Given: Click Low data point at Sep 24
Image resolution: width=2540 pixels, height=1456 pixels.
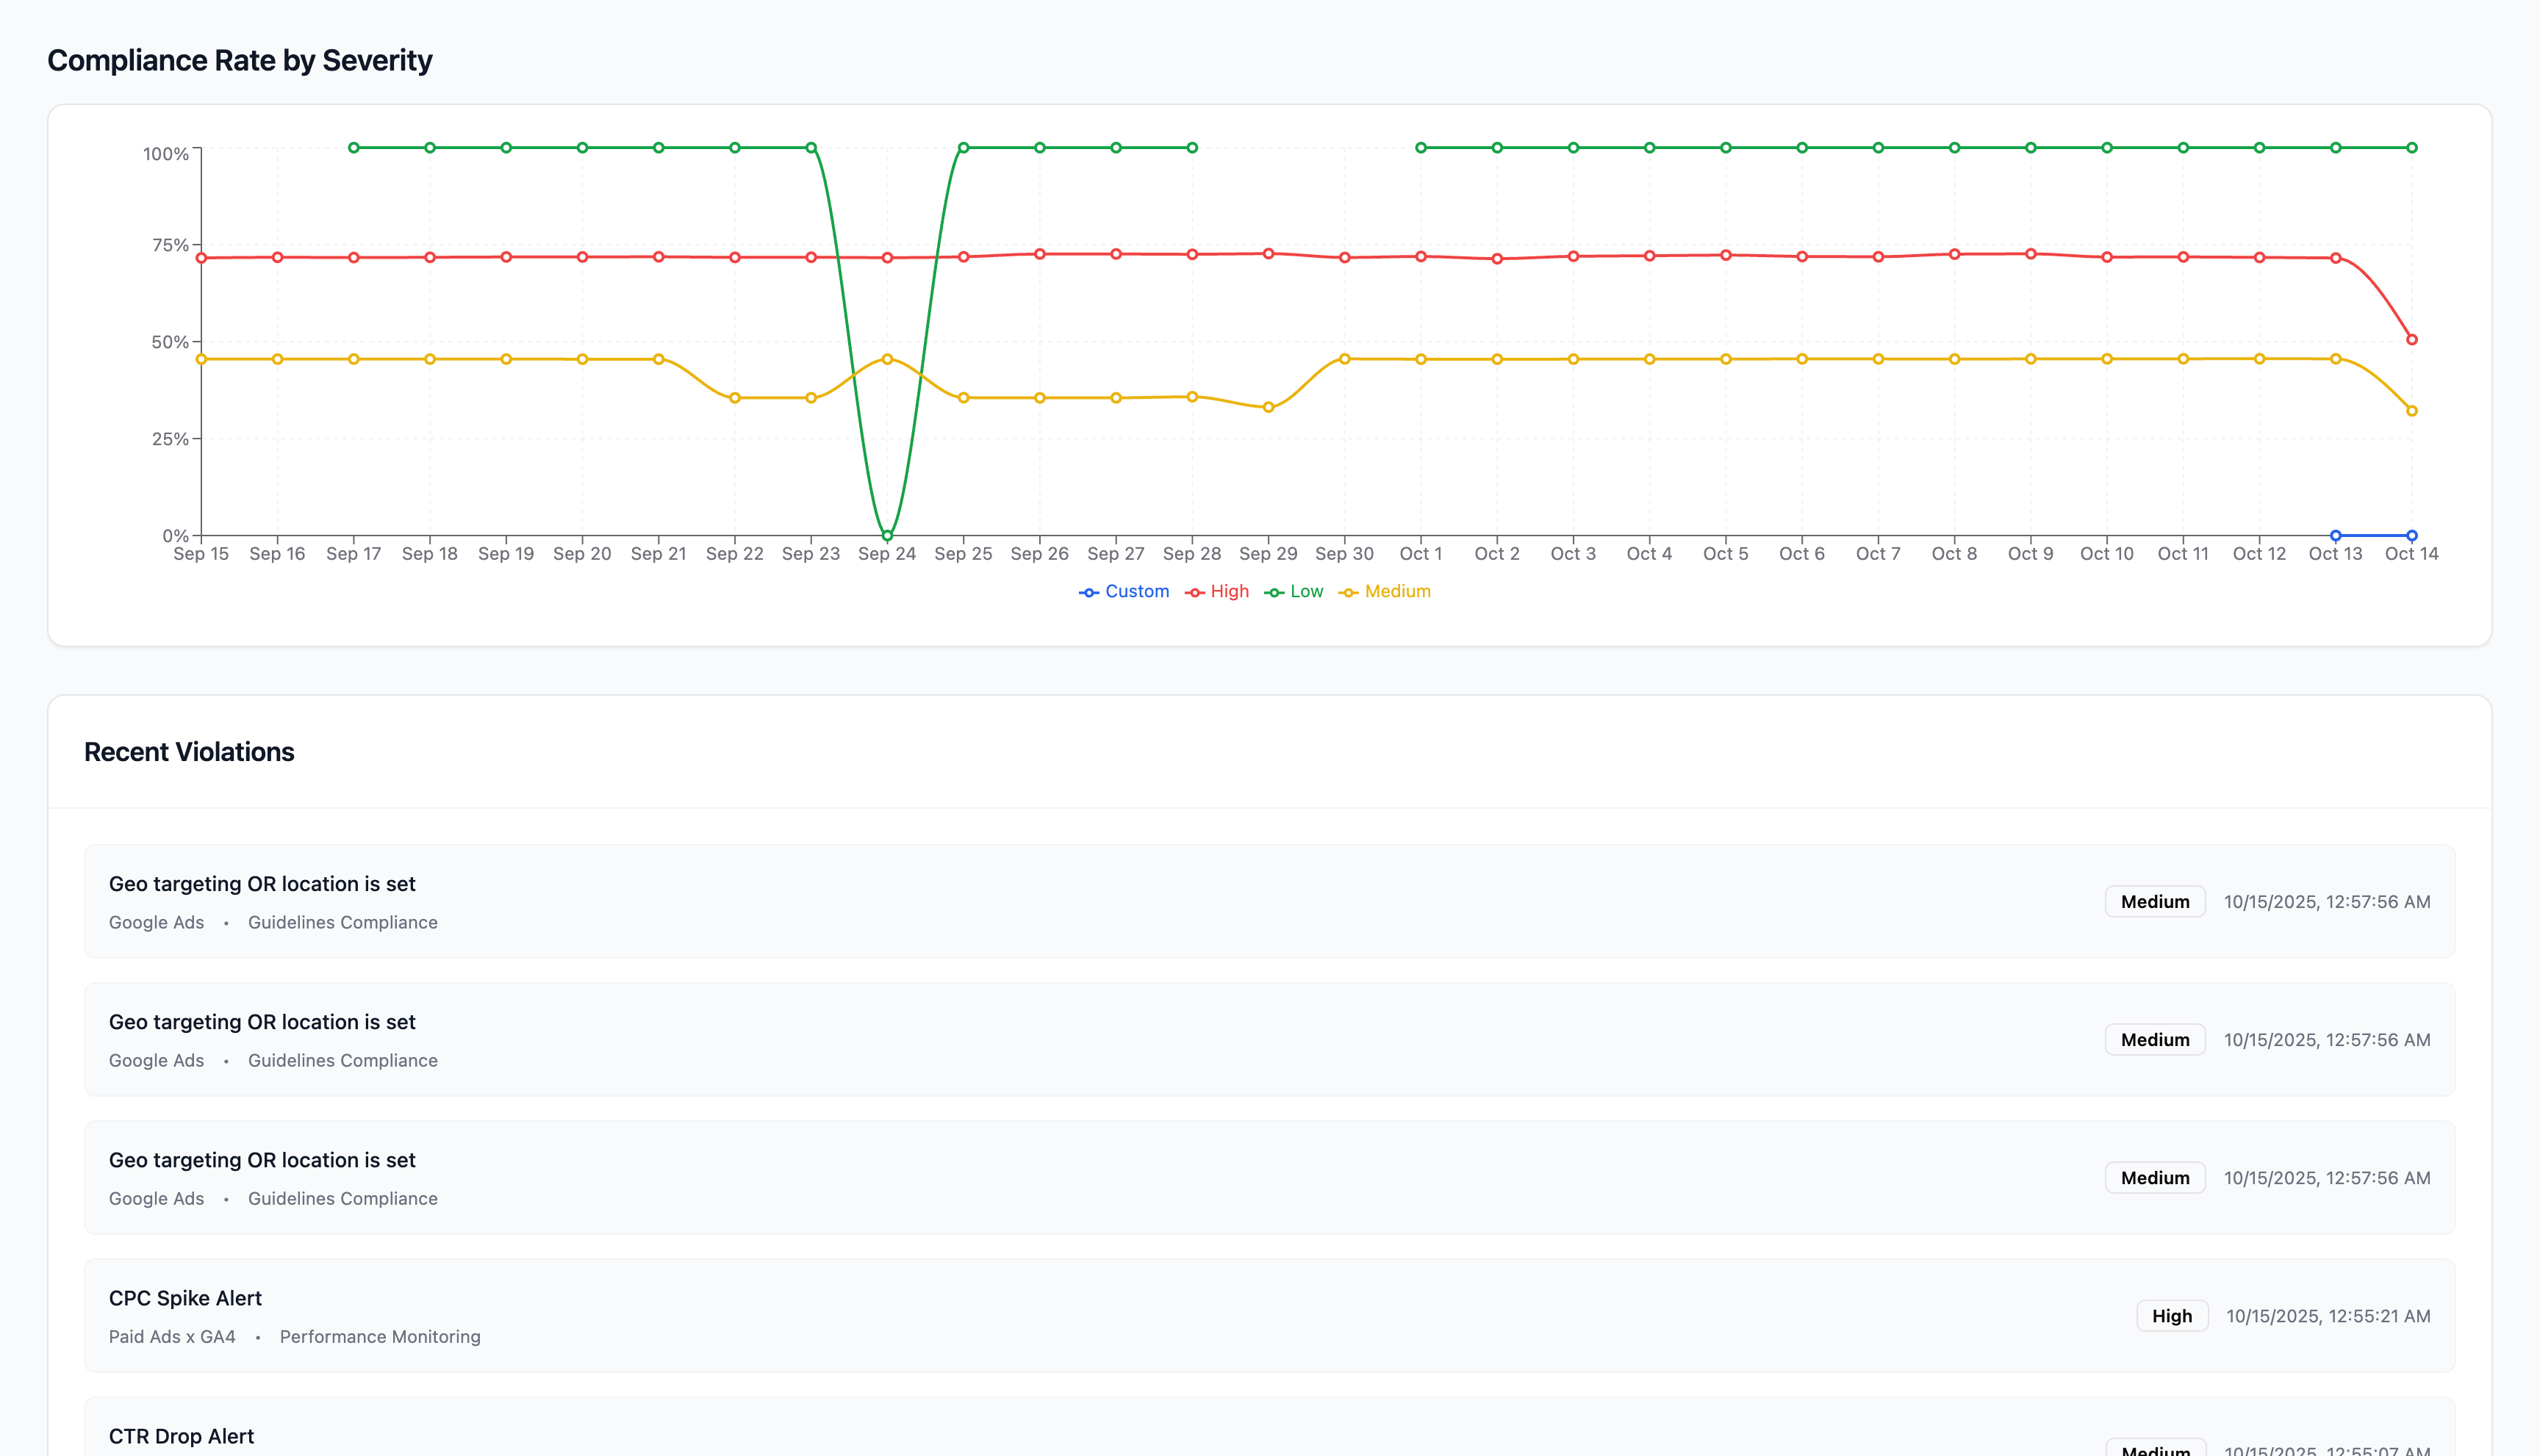Looking at the screenshot, I should pos(887,535).
